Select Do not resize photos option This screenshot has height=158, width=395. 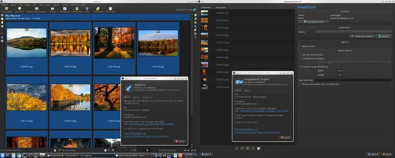tap(301, 54)
